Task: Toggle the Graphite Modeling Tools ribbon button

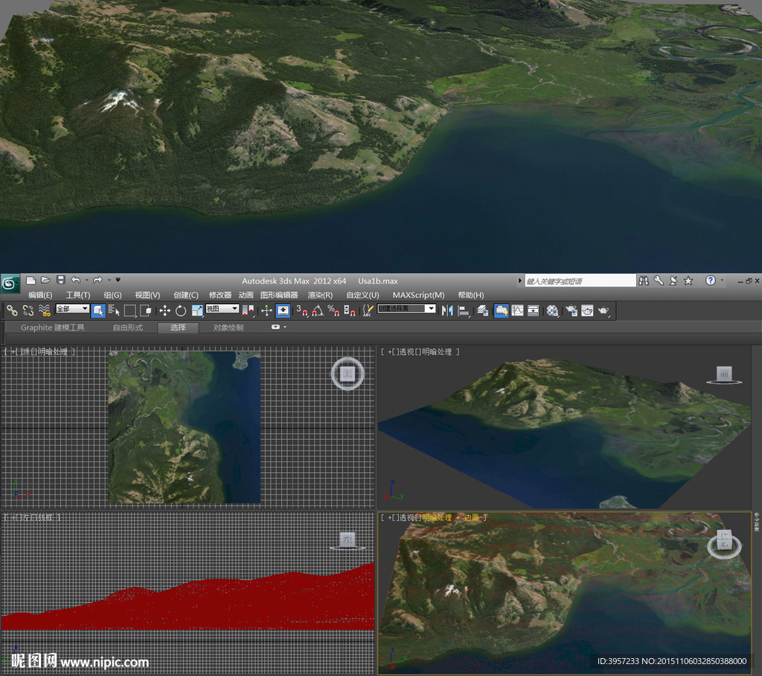Action: [x=501, y=310]
